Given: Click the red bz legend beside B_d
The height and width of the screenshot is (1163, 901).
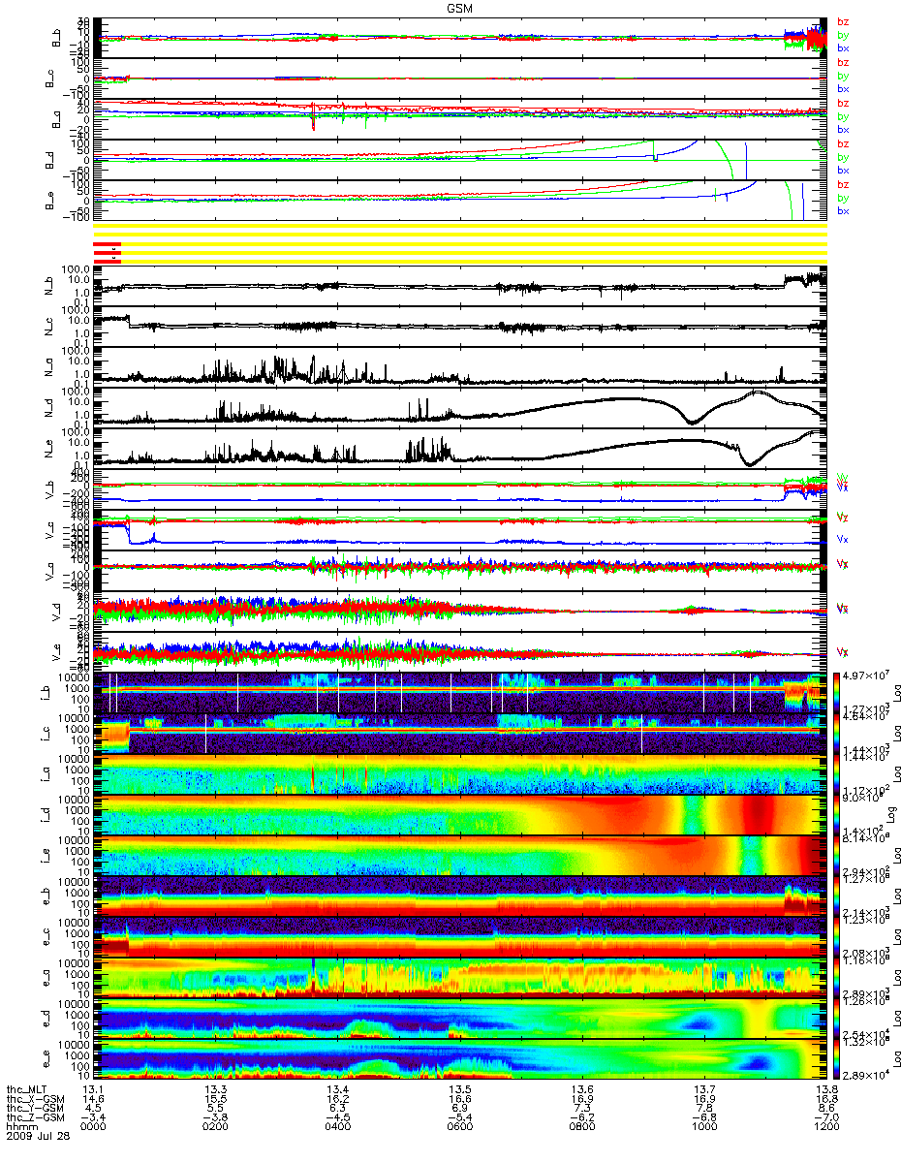Looking at the screenshot, I should point(843,143).
